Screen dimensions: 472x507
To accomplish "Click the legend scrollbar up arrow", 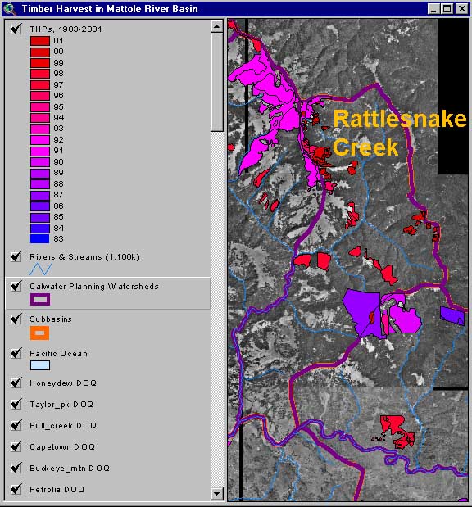I will coord(217,26).
